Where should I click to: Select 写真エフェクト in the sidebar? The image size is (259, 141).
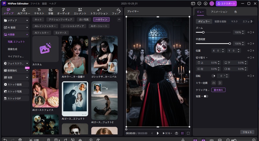[16, 42]
